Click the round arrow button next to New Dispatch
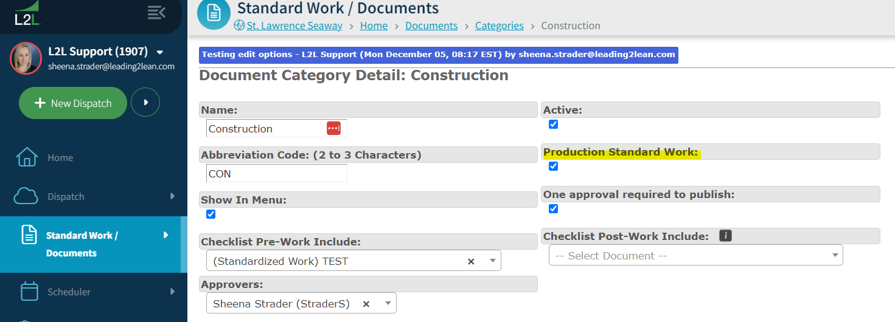The image size is (895, 322). 145,103
